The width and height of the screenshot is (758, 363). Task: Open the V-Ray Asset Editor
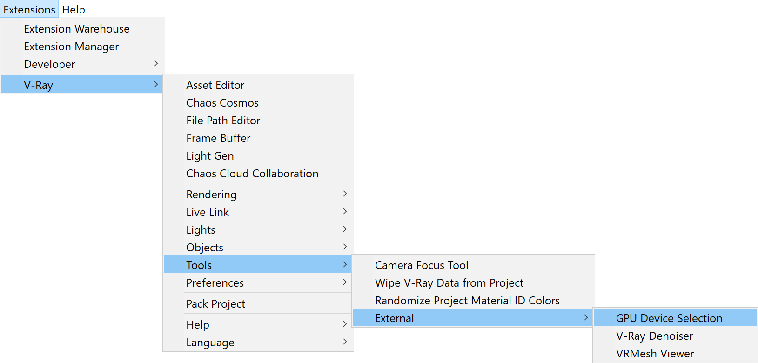(x=258, y=85)
